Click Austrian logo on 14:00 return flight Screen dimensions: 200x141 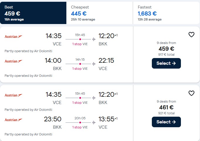14,61
